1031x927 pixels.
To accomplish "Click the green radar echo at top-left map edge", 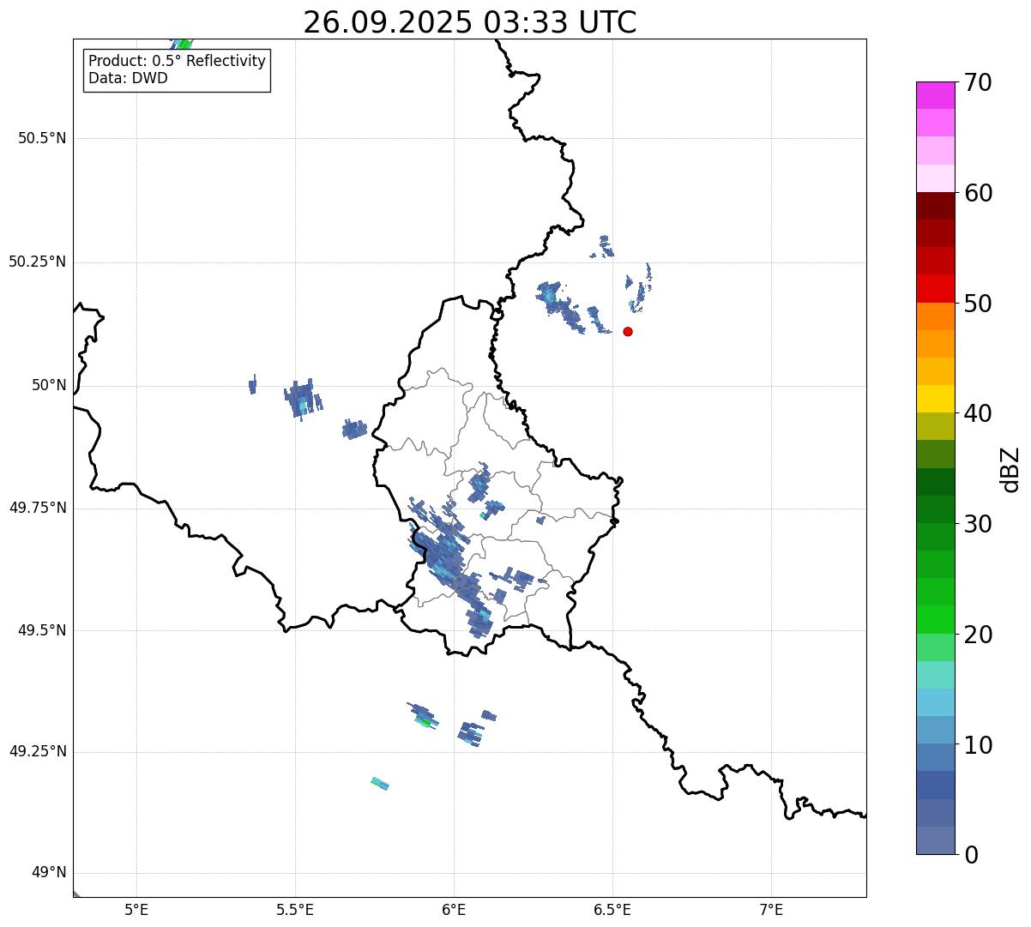I will coord(182,44).
